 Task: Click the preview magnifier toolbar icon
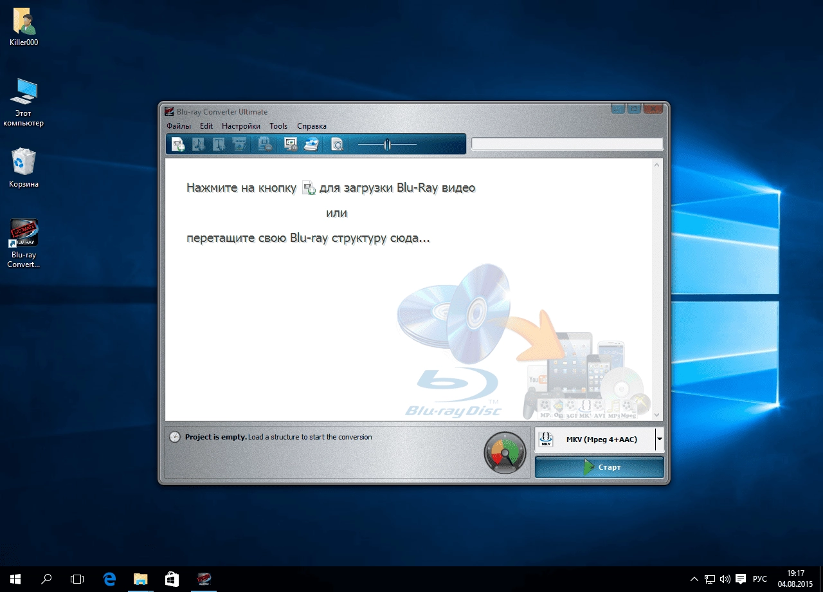(x=337, y=144)
